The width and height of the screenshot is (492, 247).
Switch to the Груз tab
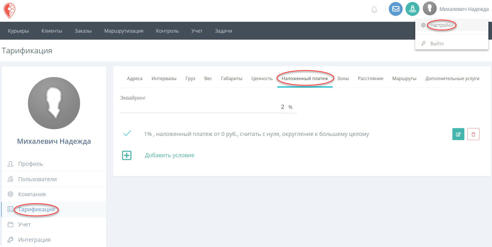click(x=190, y=79)
